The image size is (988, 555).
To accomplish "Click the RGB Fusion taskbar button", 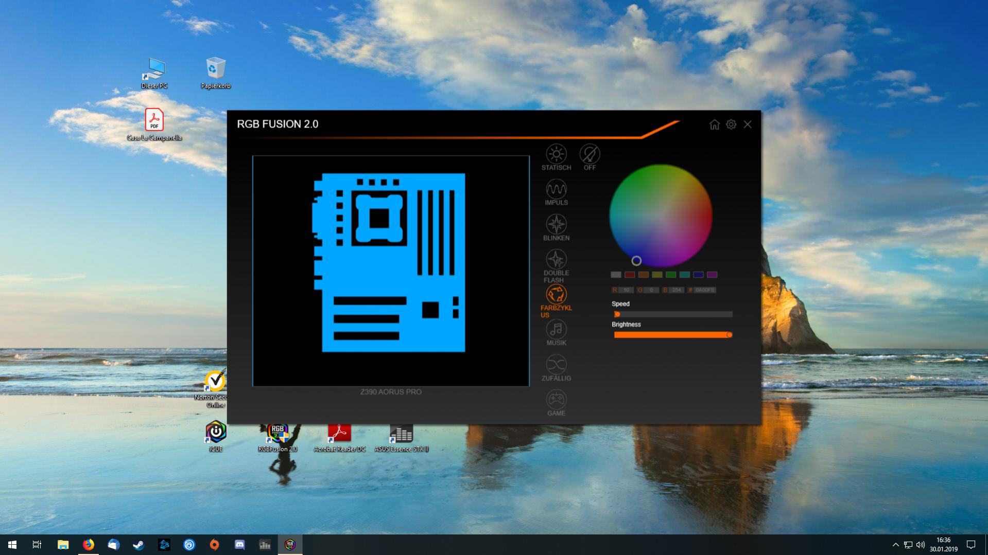I will point(290,545).
